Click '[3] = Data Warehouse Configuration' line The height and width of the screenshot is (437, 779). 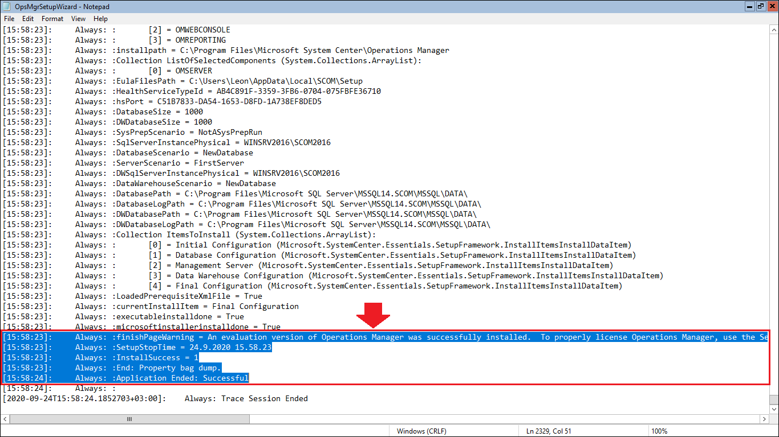[333, 275]
